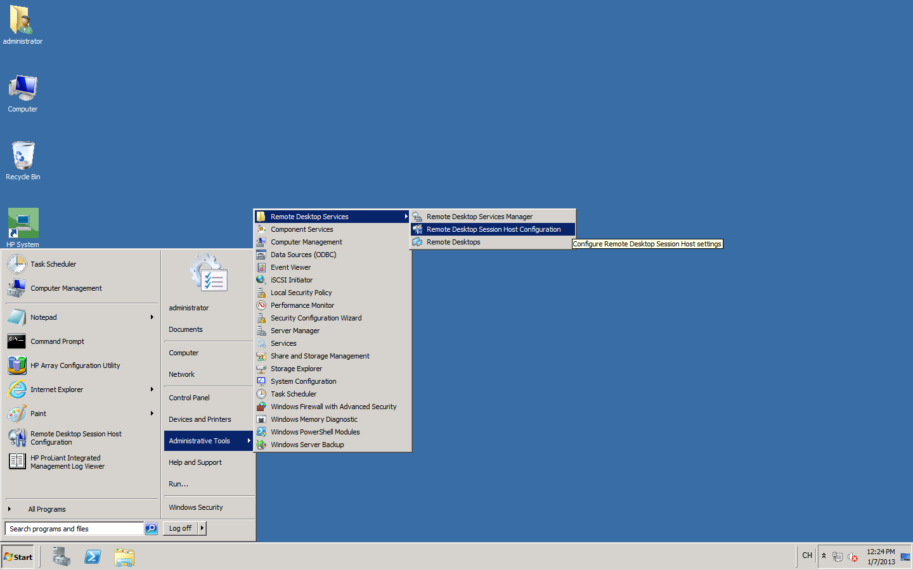Screen dimensions: 913x570
Task: Click the Start button
Action: [x=18, y=557]
